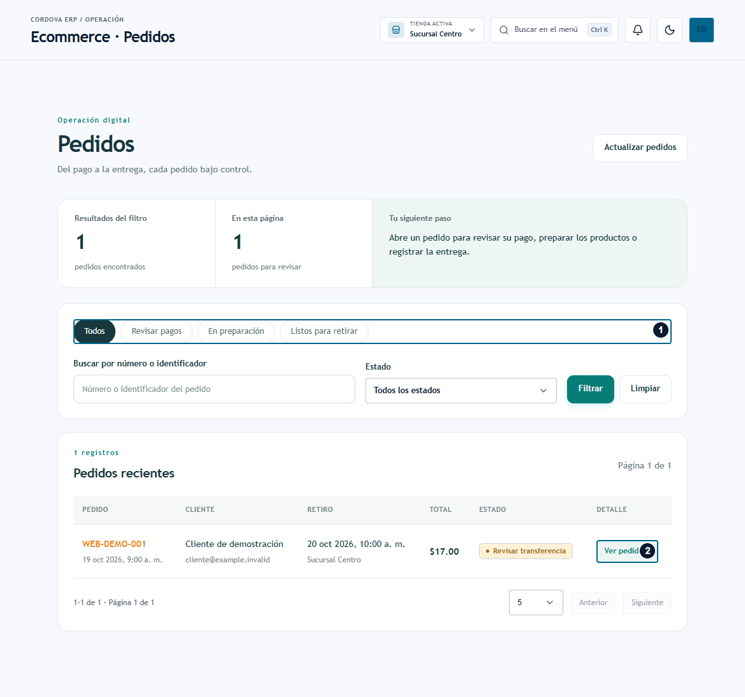This screenshot has width=745, height=697.
Task: Click the Limpiar button
Action: (x=645, y=389)
